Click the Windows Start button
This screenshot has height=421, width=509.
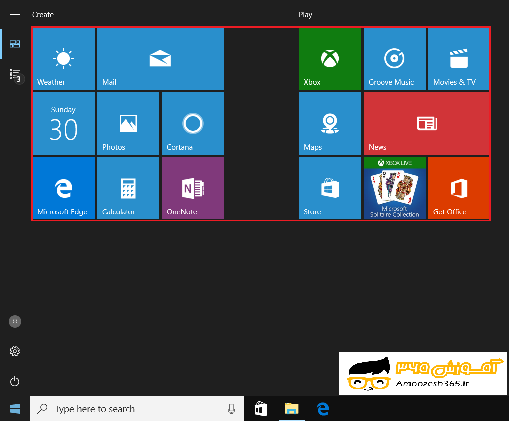point(15,409)
